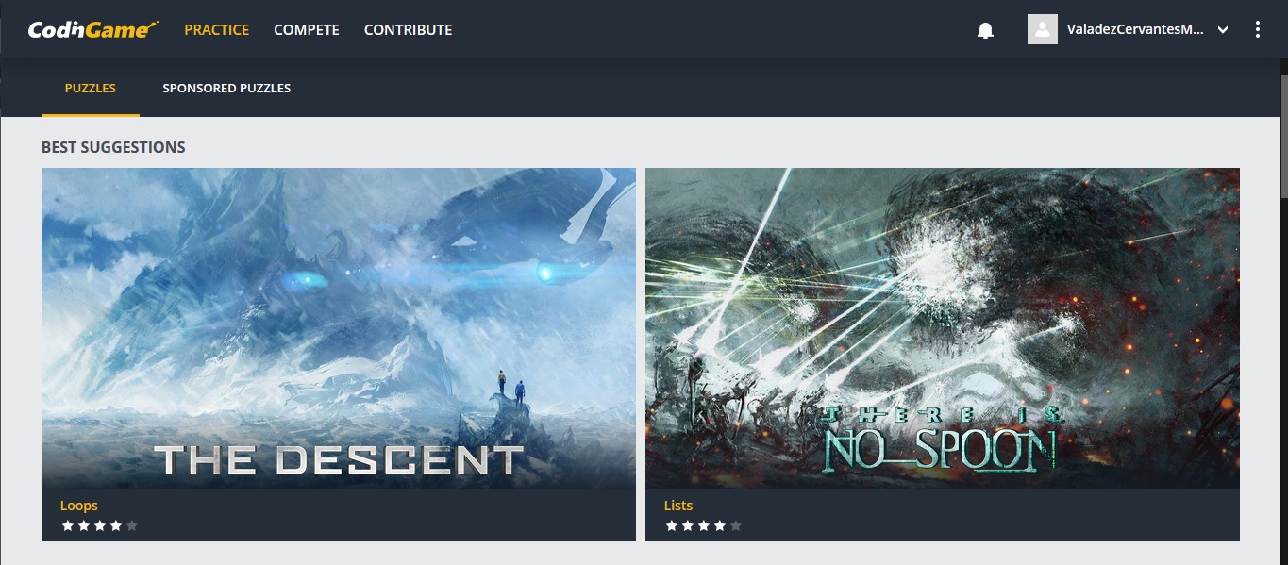Open the CONTRIBUTE menu
The image size is (1288, 565).
click(409, 30)
